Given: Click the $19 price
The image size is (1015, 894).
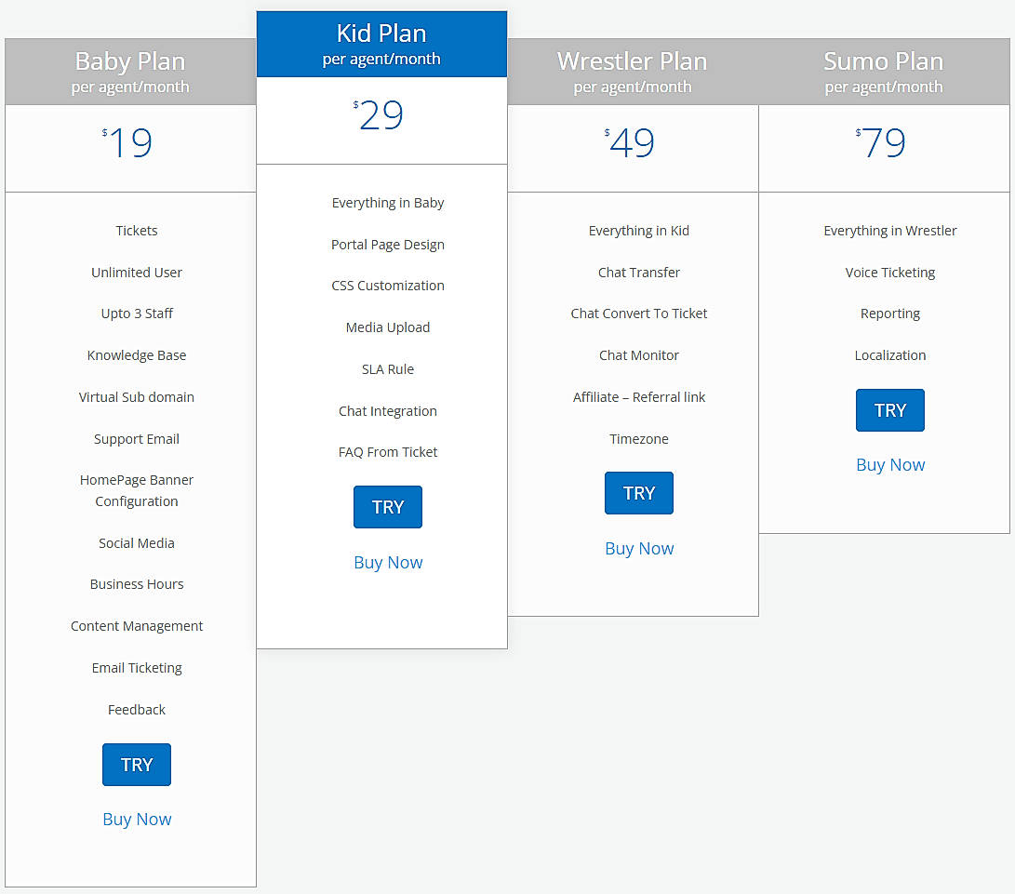Looking at the screenshot, I should point(127,143).
